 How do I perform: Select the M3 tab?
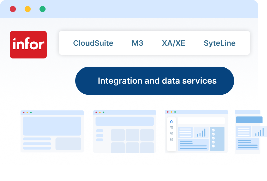click(137, 43)
